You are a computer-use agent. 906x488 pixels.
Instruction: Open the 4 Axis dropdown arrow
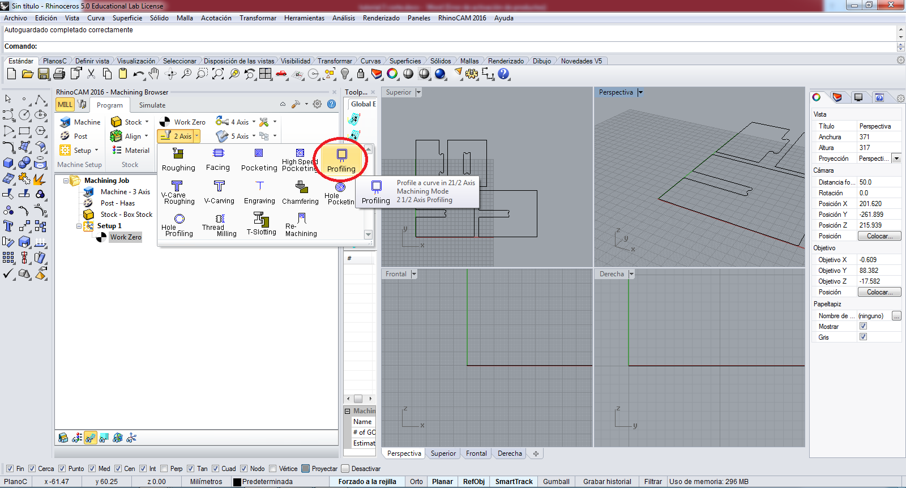coord(254,122)
